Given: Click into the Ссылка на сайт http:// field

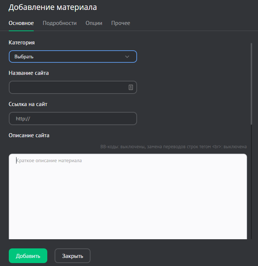Looking at the screenshot, I should pos(73,119).
